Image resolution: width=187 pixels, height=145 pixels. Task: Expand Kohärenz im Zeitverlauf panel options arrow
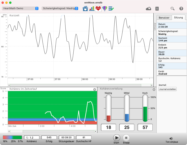click(95, 90)
